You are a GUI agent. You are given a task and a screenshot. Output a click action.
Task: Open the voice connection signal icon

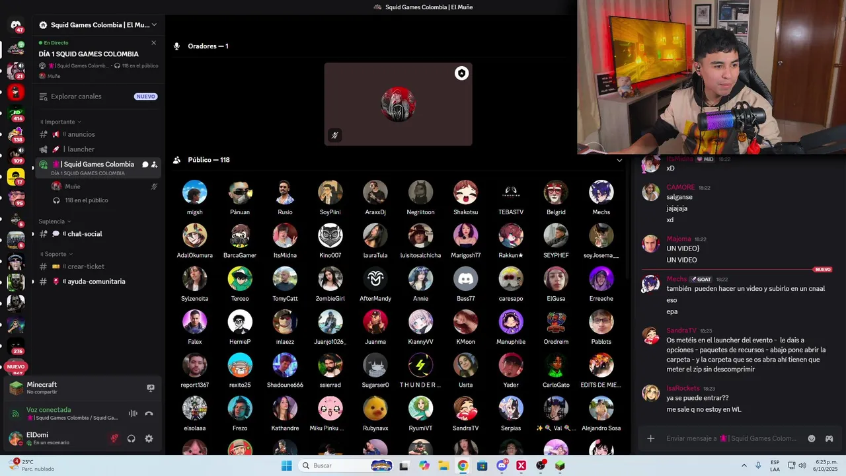tap(16, 413)
